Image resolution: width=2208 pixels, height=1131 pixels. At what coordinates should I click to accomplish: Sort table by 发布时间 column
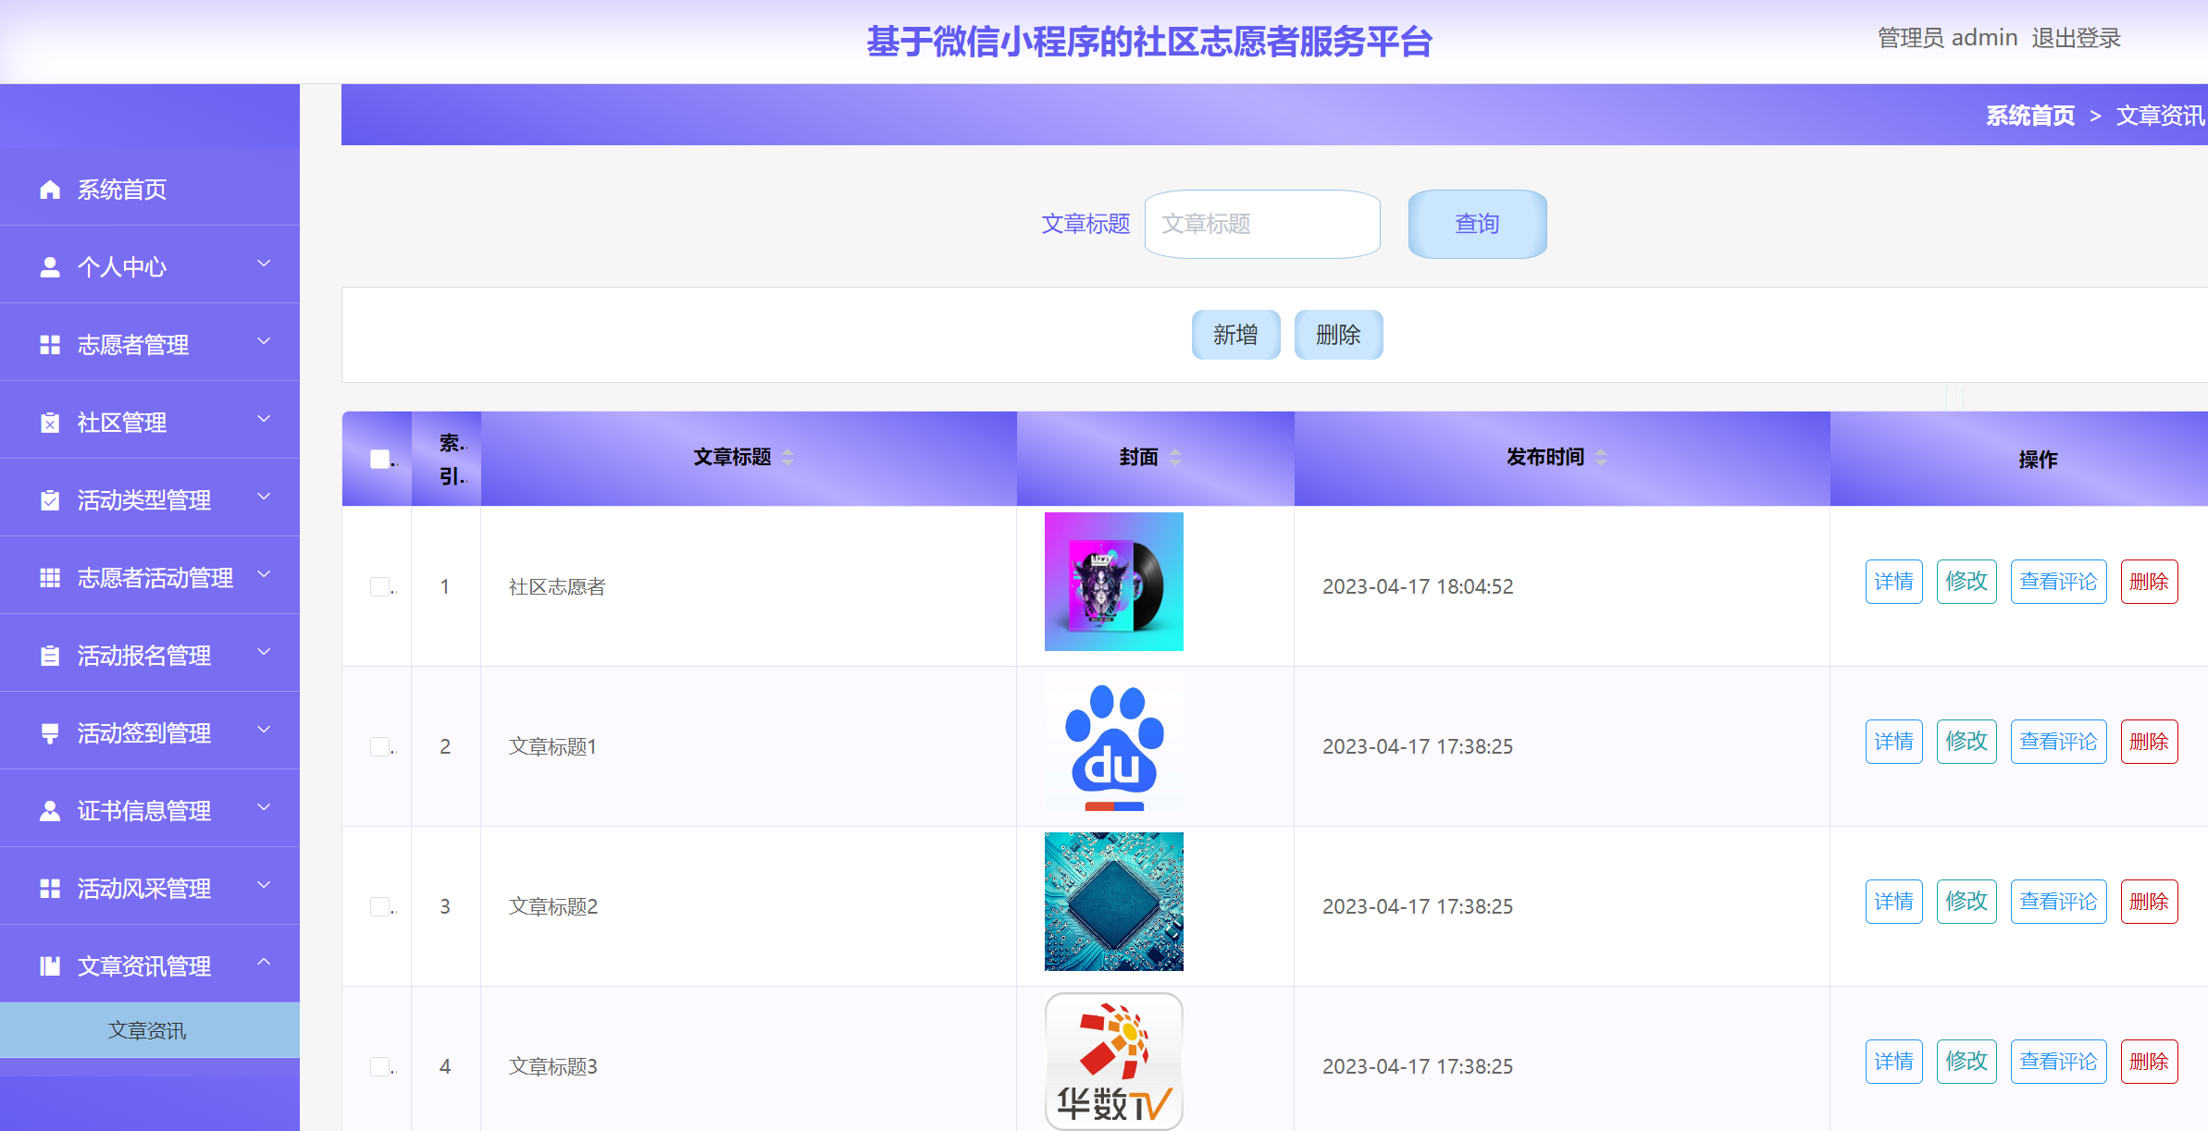1600,457
